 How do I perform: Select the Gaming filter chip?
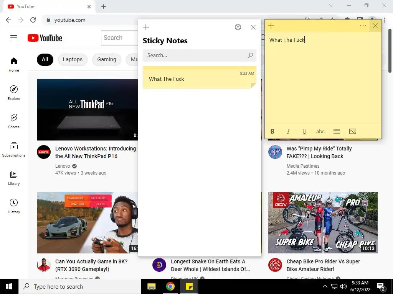pyautogui.click(x=107, y=59)
